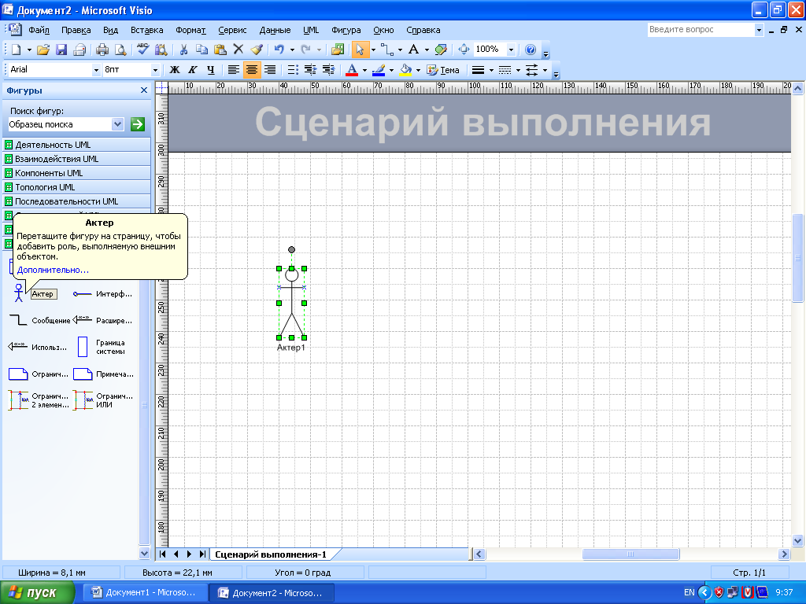Apply the blue line color

pyautogui.click(x=379, y=70)
